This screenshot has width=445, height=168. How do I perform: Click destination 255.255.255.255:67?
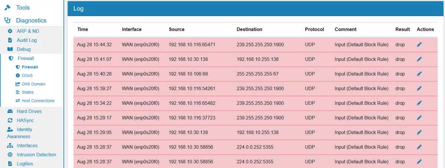pyautogui.click(x=257, y=74)
